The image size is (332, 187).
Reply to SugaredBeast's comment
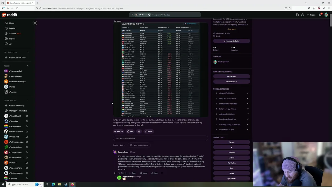click(x=133, y=173)
